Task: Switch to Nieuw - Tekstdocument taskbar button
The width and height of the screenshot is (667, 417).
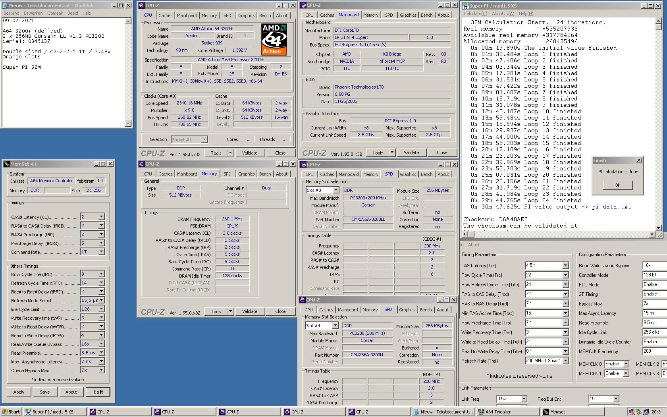Action: [x=443, y=412]
